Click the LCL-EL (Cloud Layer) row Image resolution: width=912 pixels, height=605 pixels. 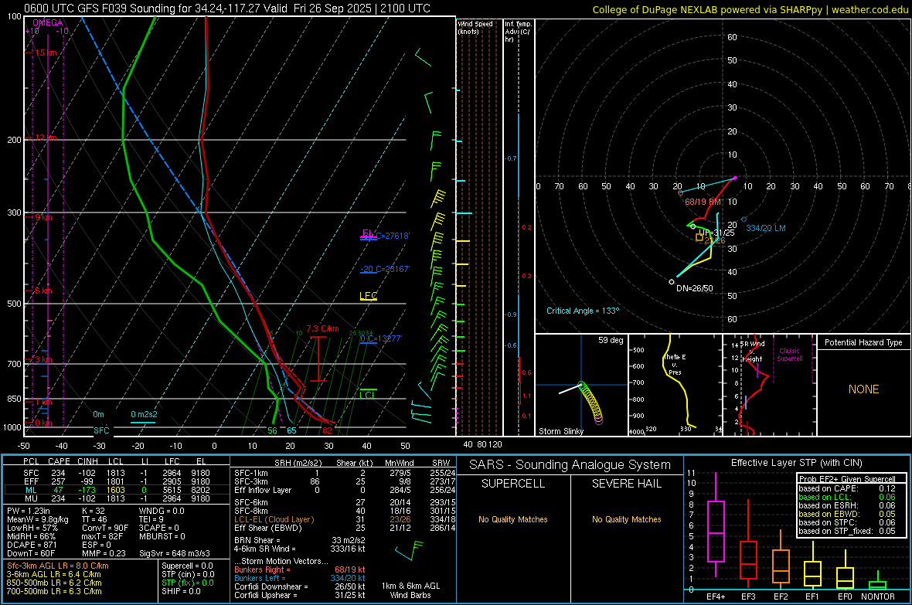345,519
